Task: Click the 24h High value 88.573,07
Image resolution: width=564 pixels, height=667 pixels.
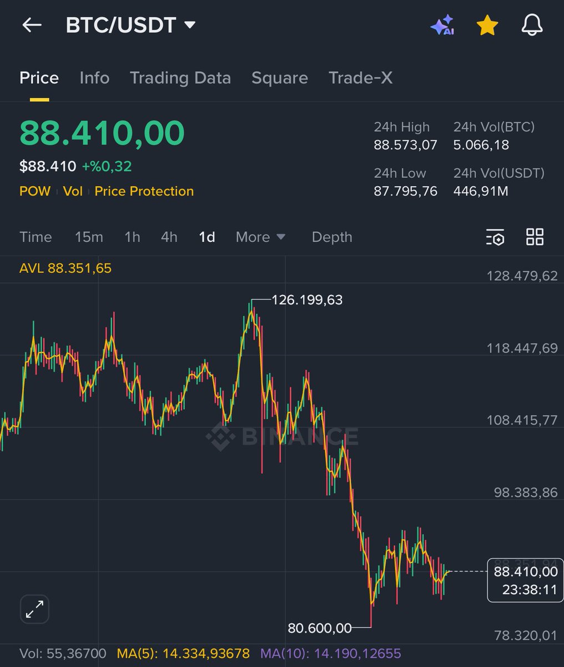Action: [x=405, y=145]
